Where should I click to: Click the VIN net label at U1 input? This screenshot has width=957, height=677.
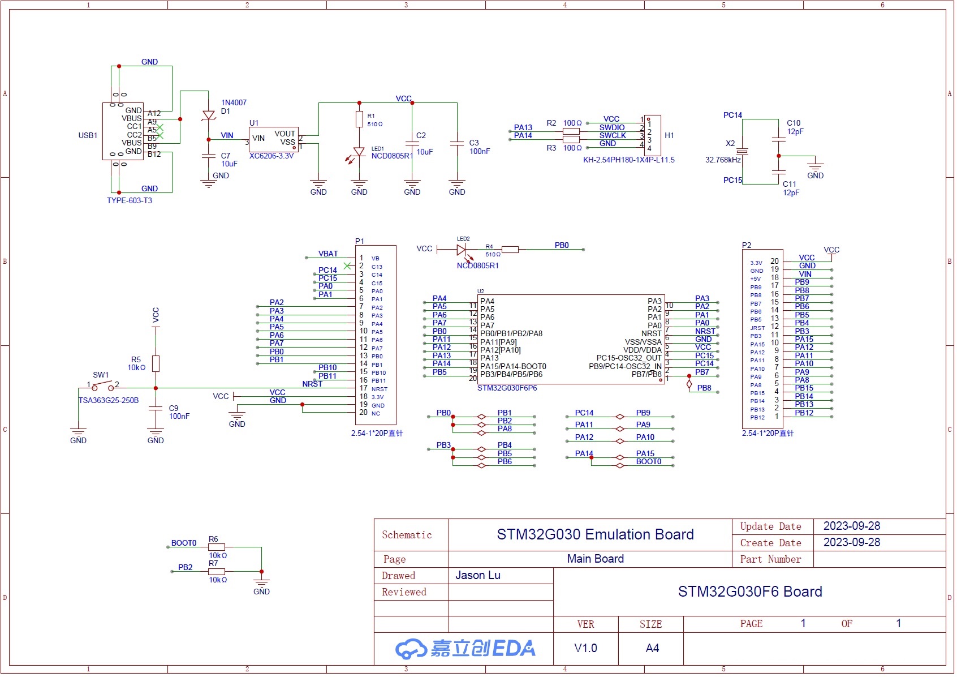pos(227,136)
